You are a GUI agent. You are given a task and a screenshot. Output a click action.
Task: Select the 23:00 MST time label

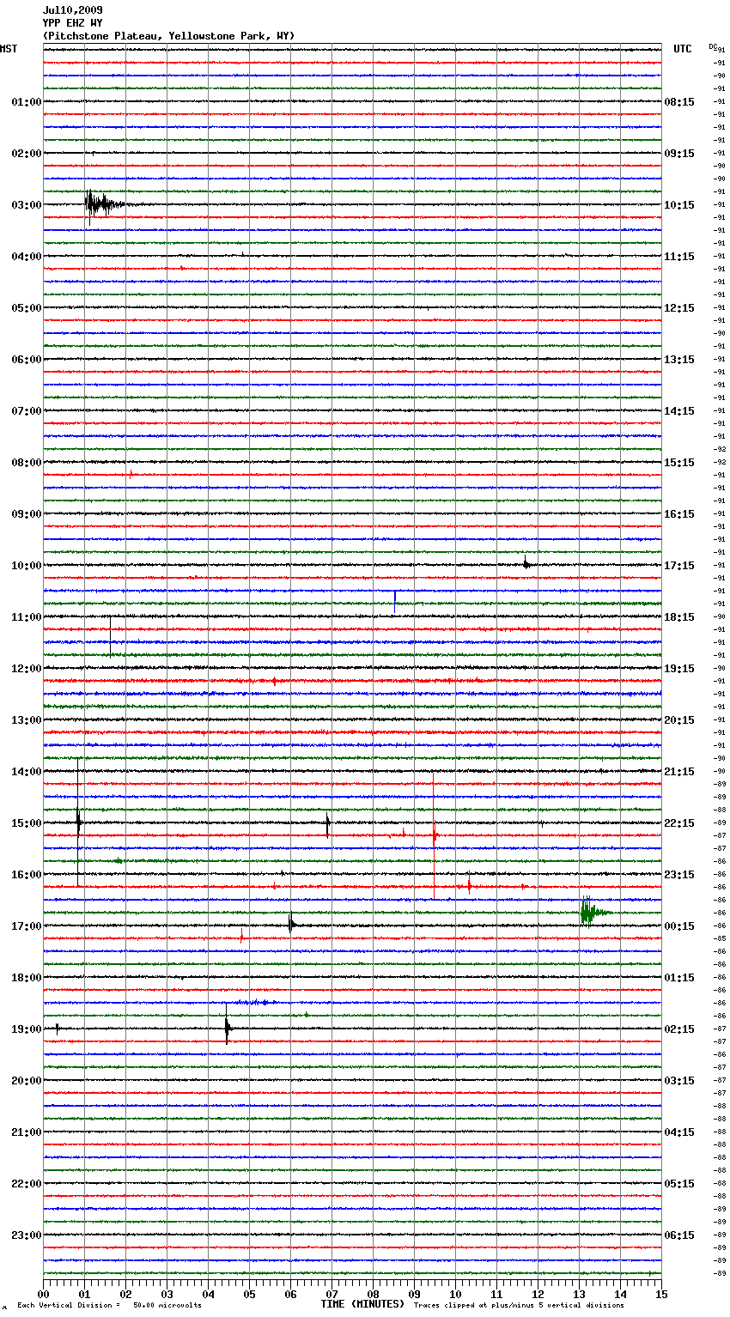27,1235
